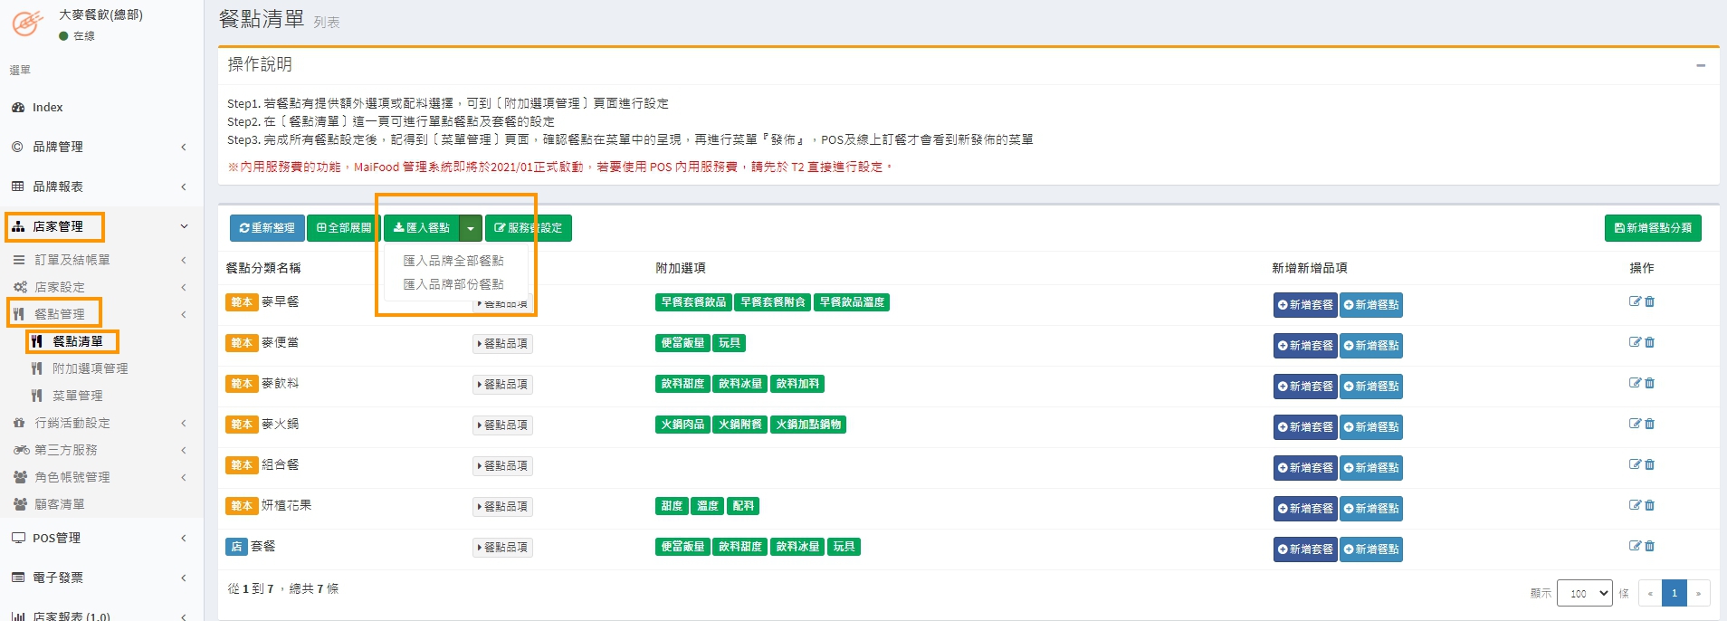The width and height of the screenshot is (1727, 621).
Task: Click edit icon for 麥便當 category
Action: click(1635, 342)
